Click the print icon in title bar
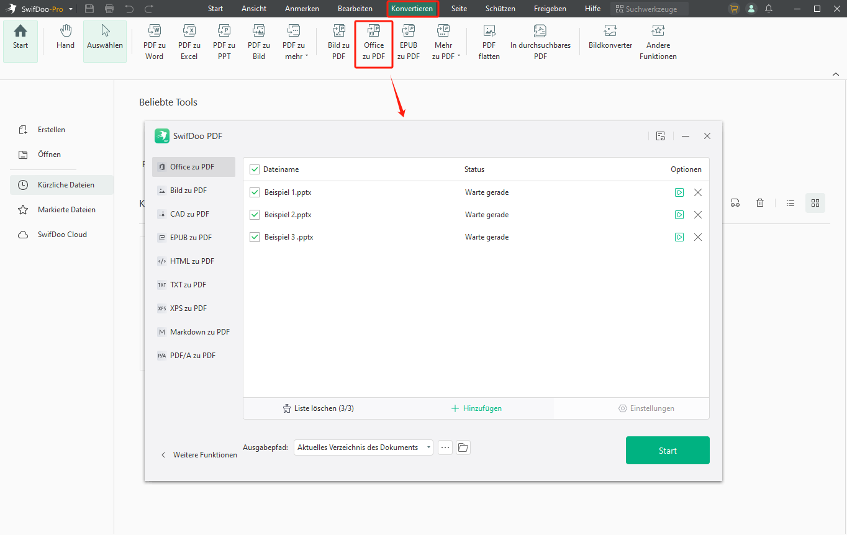 click(109, 9)
